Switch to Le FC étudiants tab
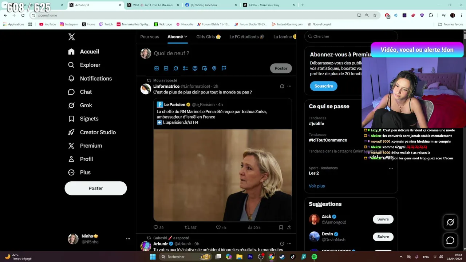 [x=247, y=37]
